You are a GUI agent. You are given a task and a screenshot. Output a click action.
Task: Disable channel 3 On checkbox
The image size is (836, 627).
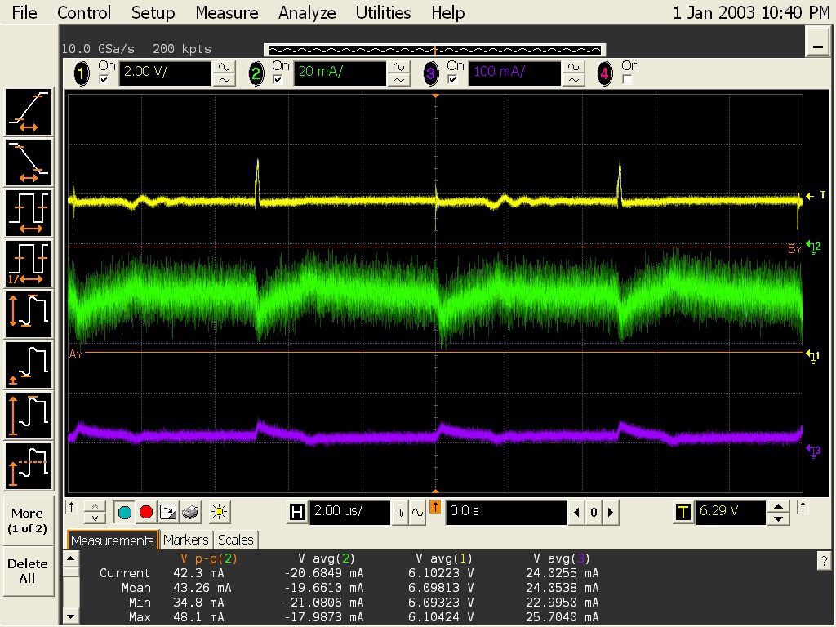click(452, 80)
